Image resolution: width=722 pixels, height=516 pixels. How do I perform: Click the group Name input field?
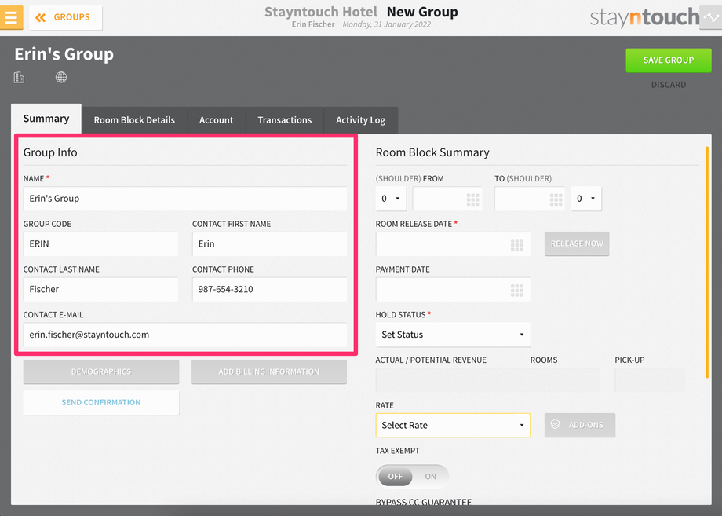[185, 199]
